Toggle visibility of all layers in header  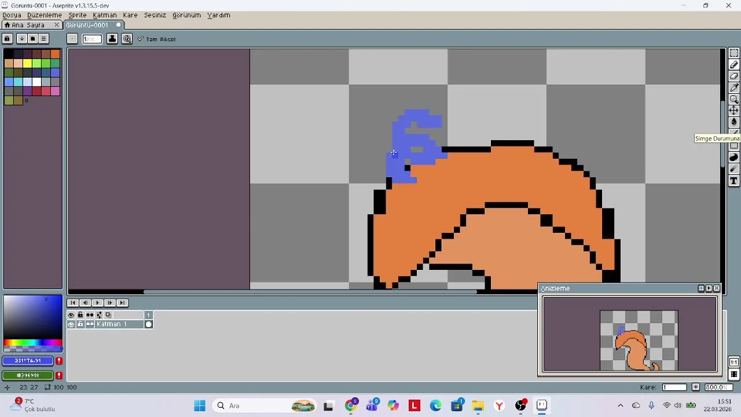tap(71, 315)
